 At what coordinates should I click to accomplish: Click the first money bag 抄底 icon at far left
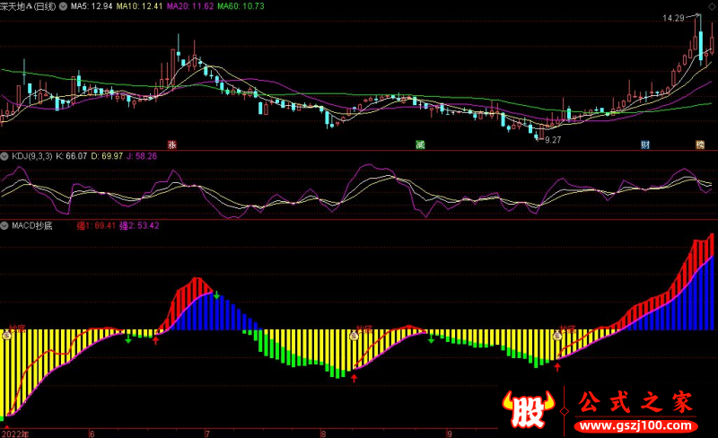(5, 334)
